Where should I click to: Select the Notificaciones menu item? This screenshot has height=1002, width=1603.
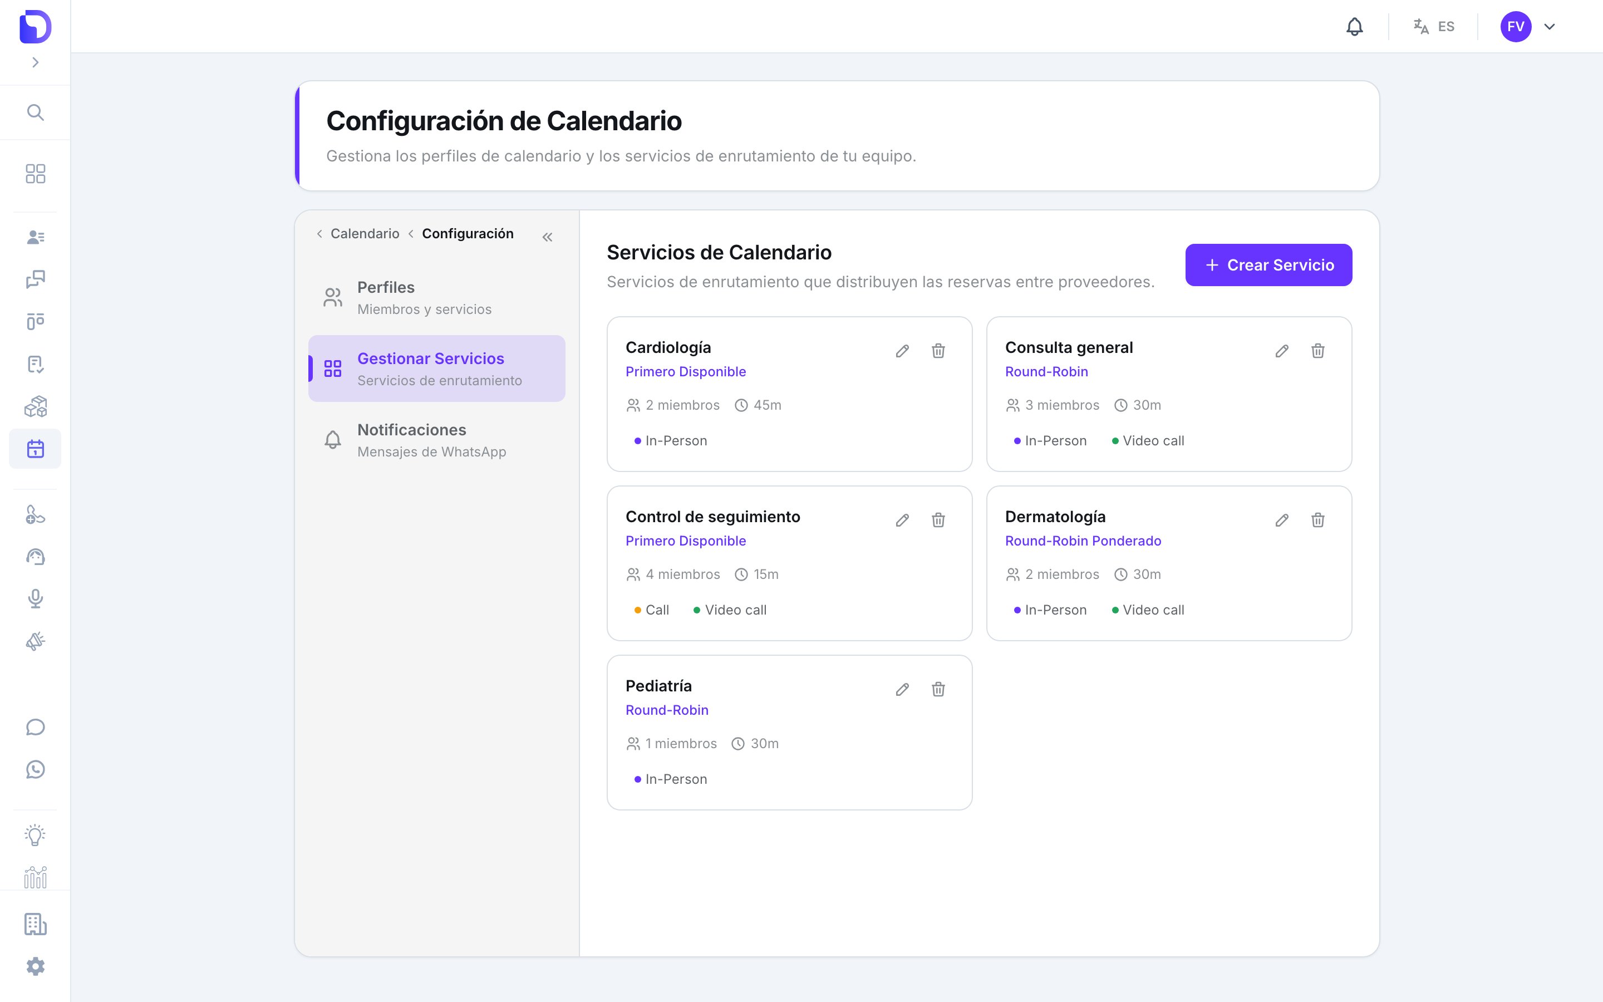436,440
